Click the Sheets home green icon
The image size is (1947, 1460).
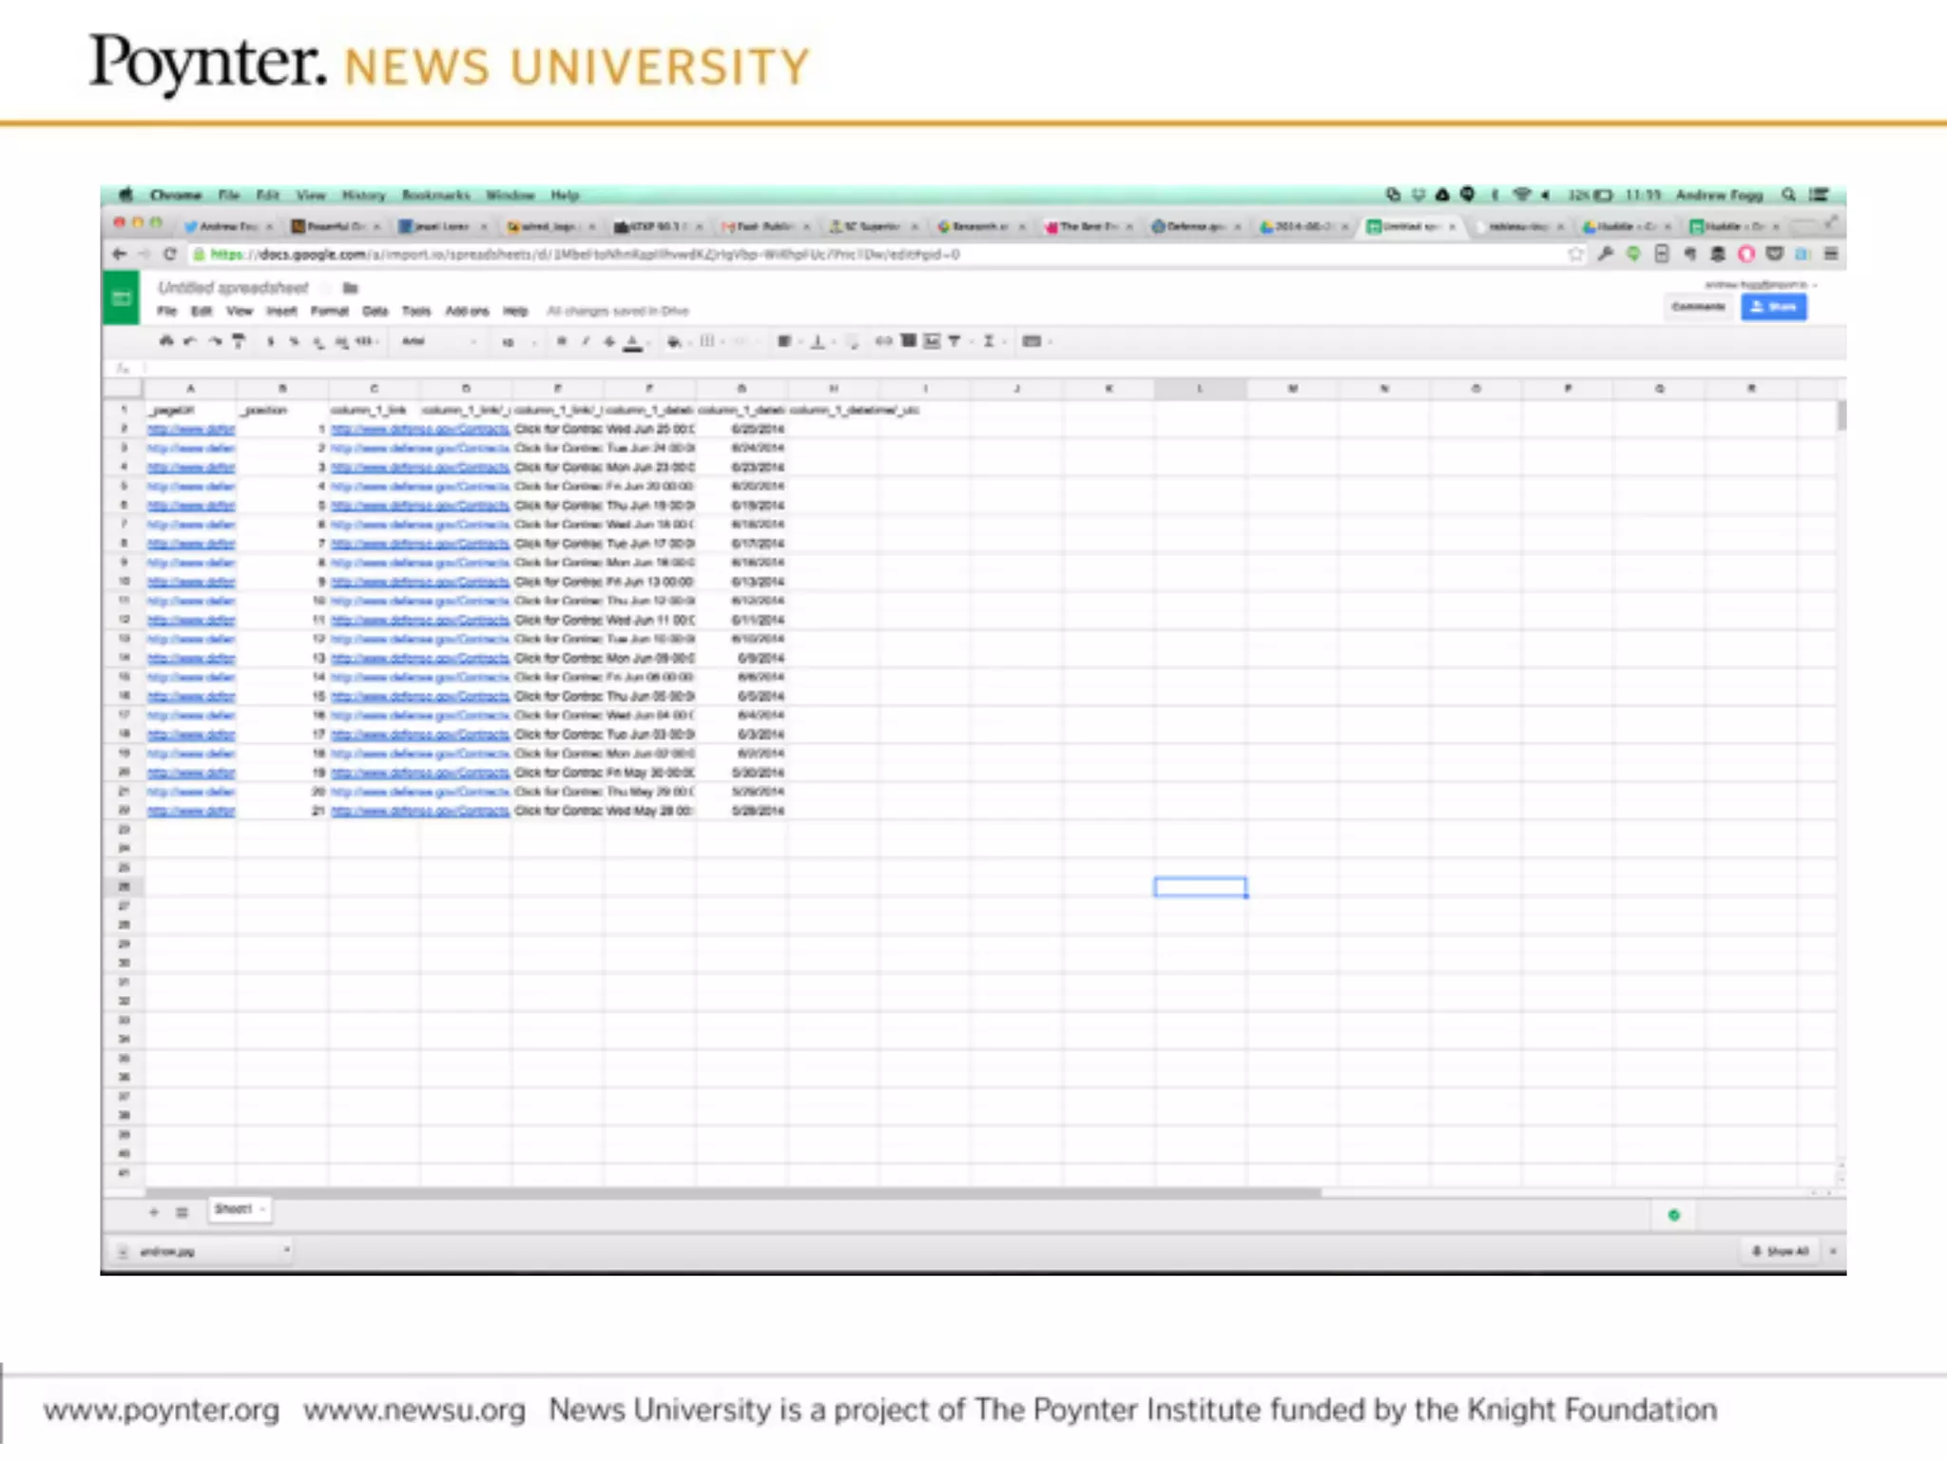click(x=122, y=298)
